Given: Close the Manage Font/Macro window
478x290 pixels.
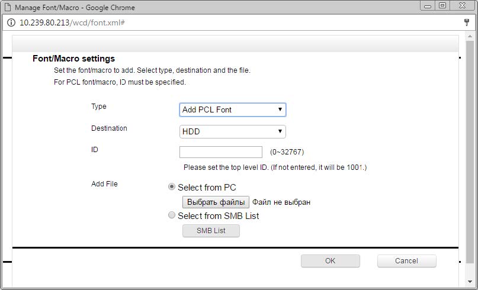Looking at the screenshot, I should (463, 6).
